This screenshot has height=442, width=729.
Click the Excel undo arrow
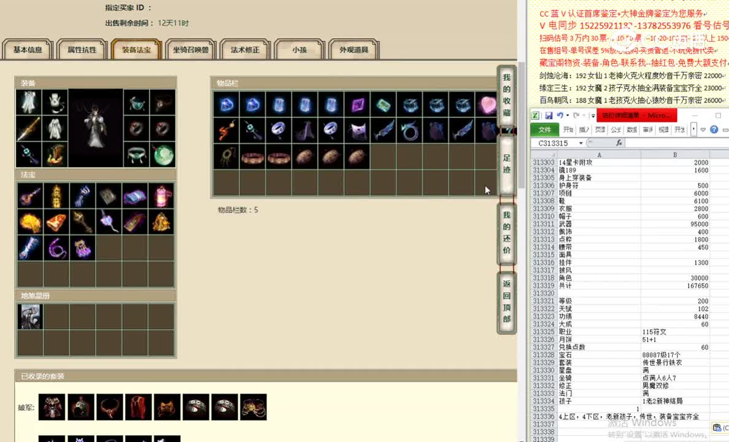pyautogui.click(x=560, y=115)
